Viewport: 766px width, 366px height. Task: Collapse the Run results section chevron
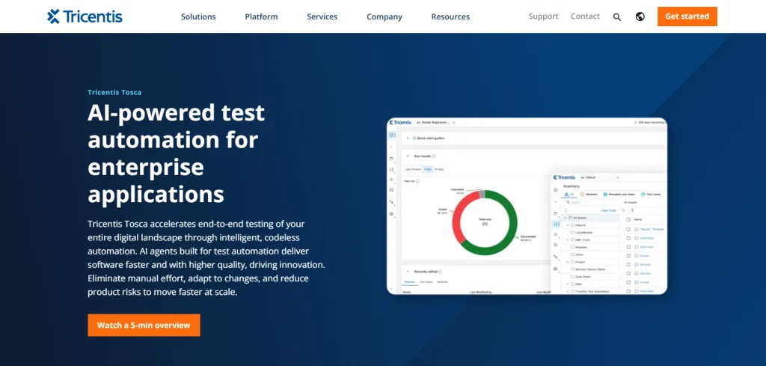408,156
